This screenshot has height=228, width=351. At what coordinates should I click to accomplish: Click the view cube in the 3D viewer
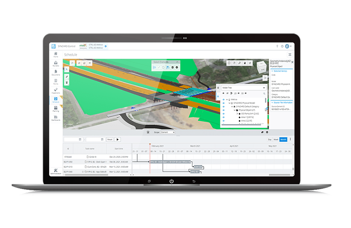261,67
